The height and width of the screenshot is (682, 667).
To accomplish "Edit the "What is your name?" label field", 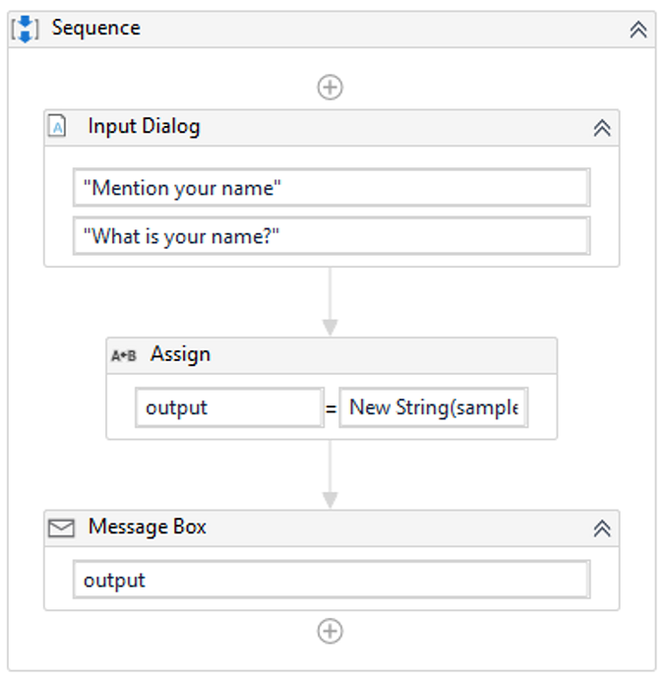I will pyautogui.click(x=331, y=236).
